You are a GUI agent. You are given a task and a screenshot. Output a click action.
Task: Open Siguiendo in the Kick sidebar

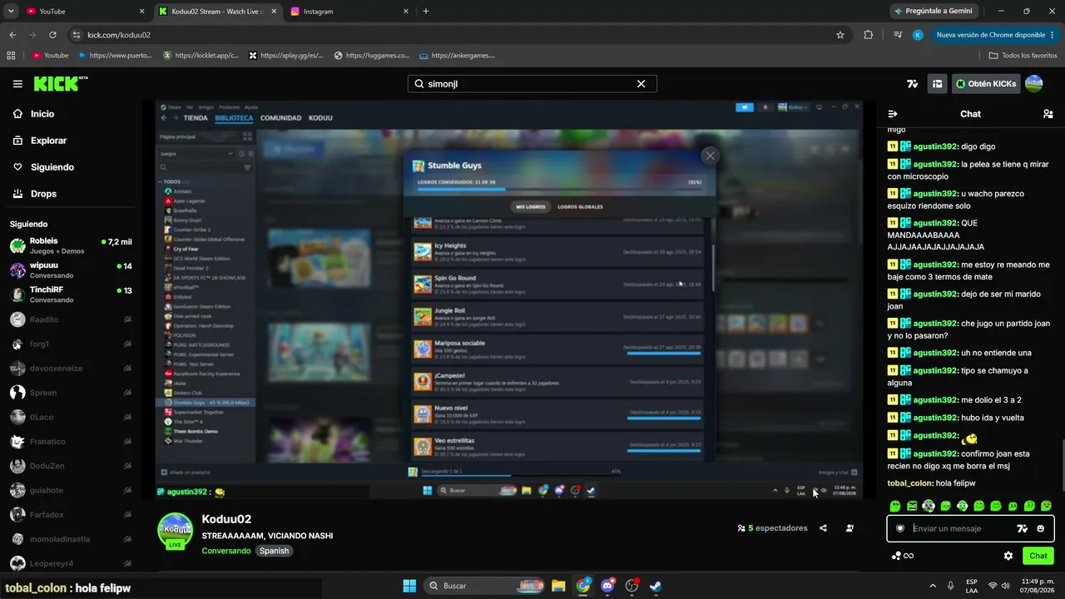point(43,167)
